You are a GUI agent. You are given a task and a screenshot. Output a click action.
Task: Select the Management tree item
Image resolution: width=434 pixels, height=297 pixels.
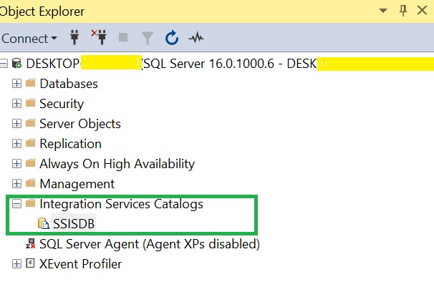point(77,184)
